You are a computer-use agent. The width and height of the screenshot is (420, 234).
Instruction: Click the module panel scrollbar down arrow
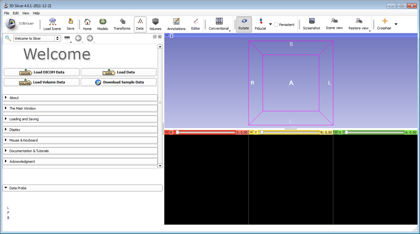point(160,166)
